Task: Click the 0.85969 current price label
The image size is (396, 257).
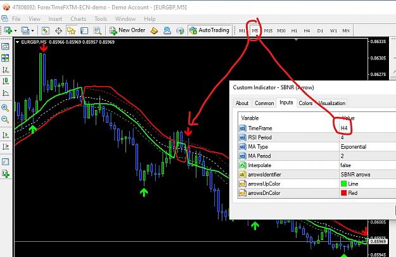Action: point(378,241)
